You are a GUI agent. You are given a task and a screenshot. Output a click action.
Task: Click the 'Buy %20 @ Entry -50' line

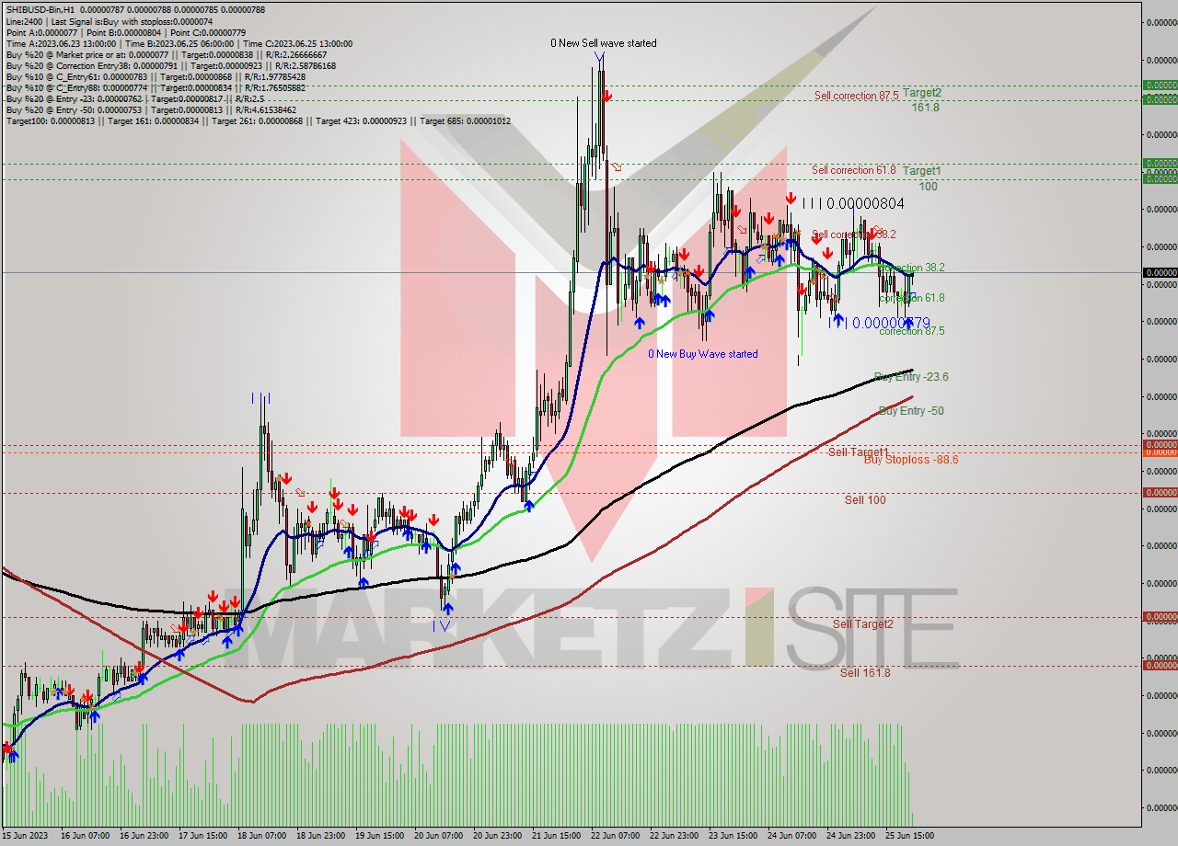(x=151, y=109)
